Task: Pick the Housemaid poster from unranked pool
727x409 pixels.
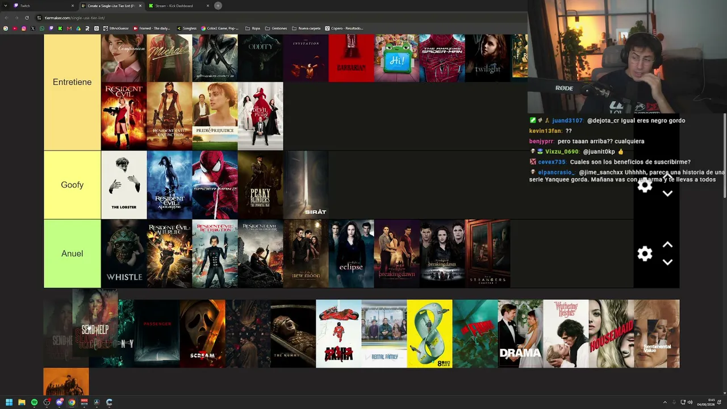Action: pyautogui.click(x=611, y=333)
